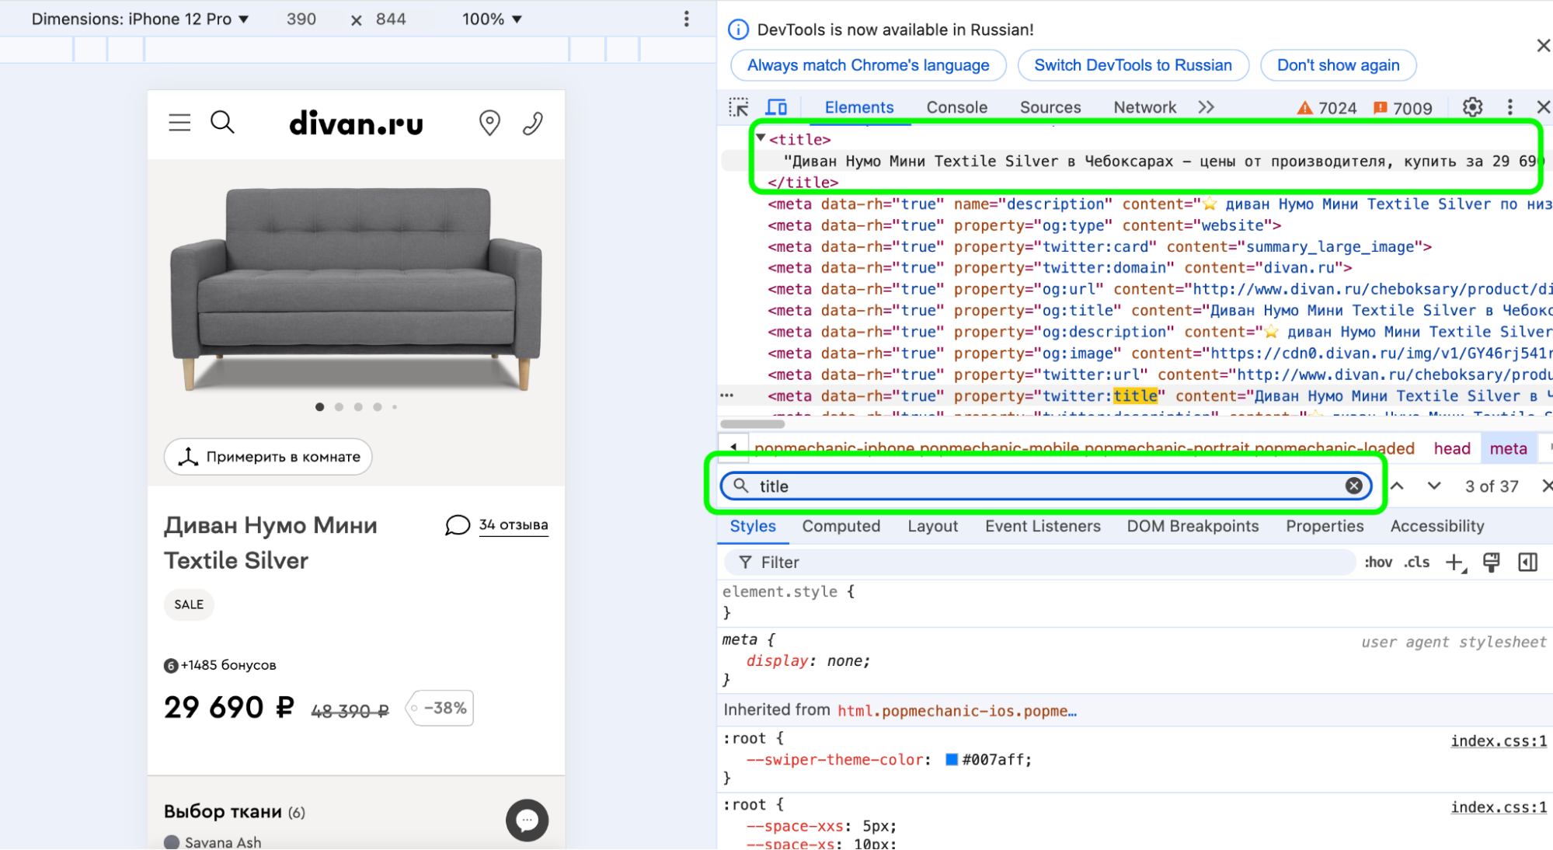Open the hamburger menu on divan.ru

click(179, 123)
